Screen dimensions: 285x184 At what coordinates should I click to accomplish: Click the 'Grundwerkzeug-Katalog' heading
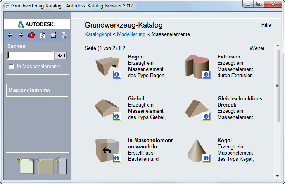(x=124, y=25)
